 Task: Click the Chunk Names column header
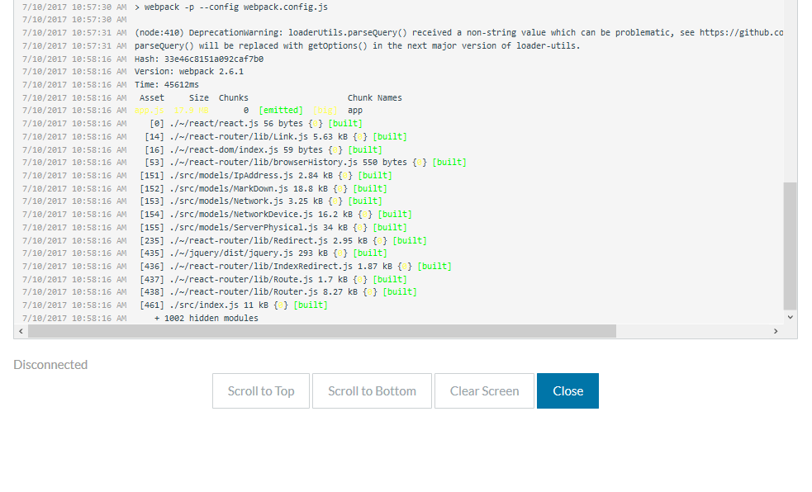375,97
